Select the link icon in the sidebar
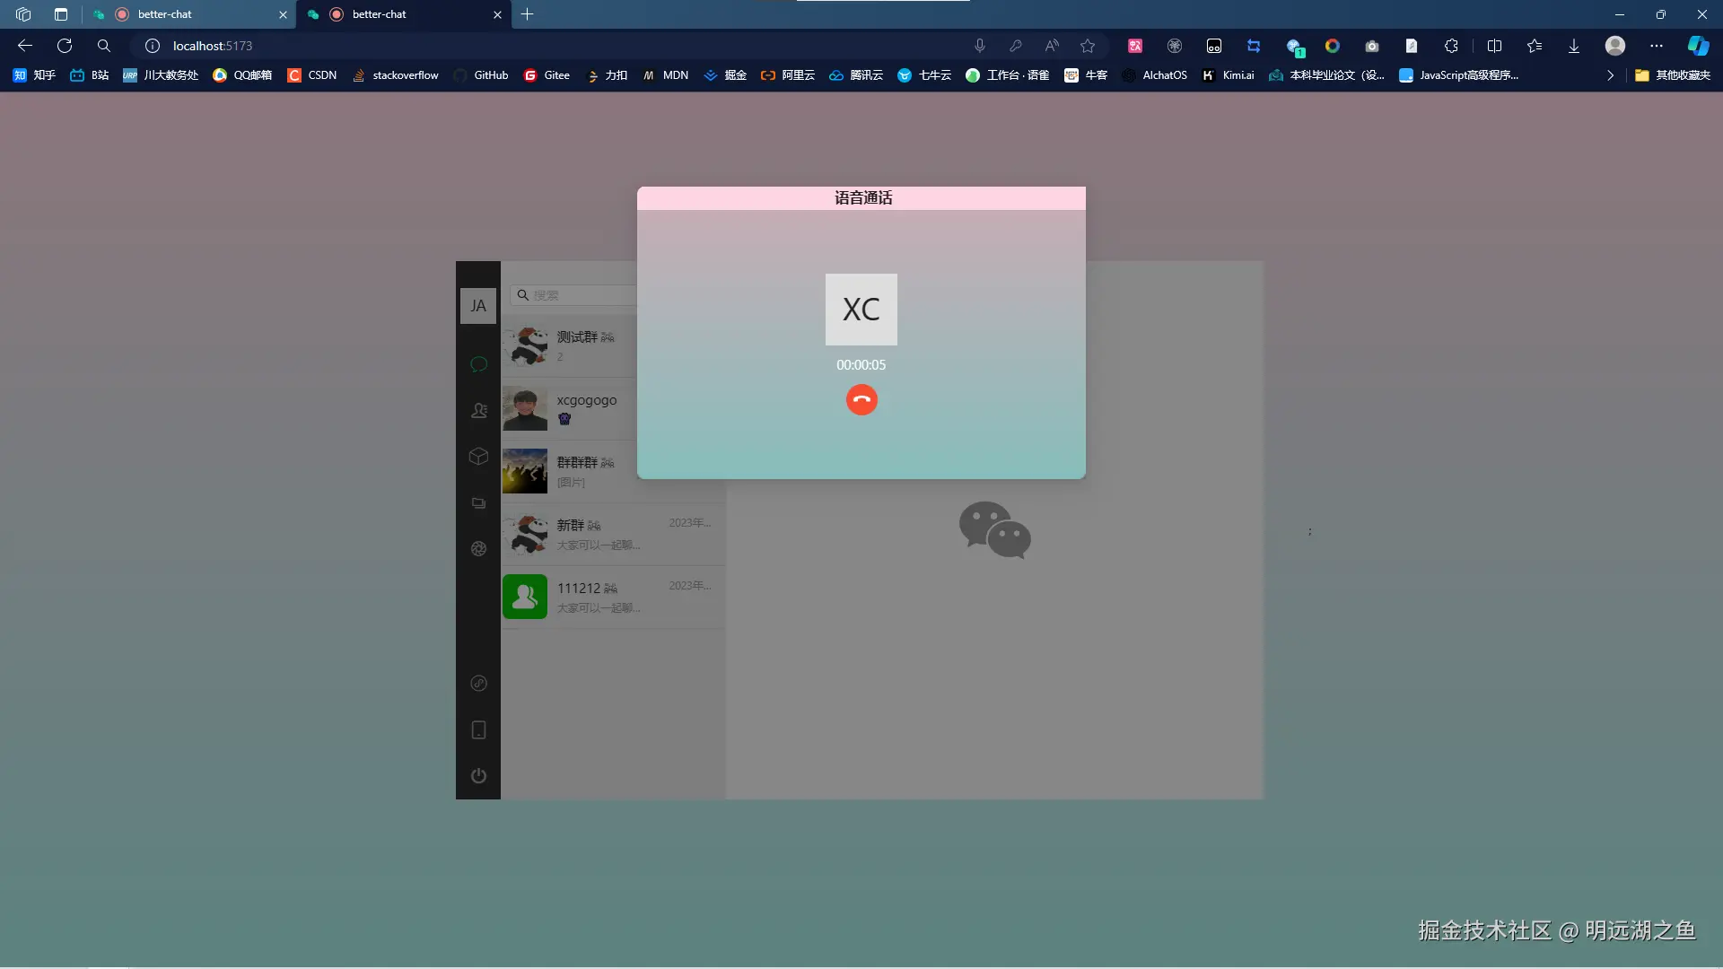1723x969 pixels. click(478, 684)
